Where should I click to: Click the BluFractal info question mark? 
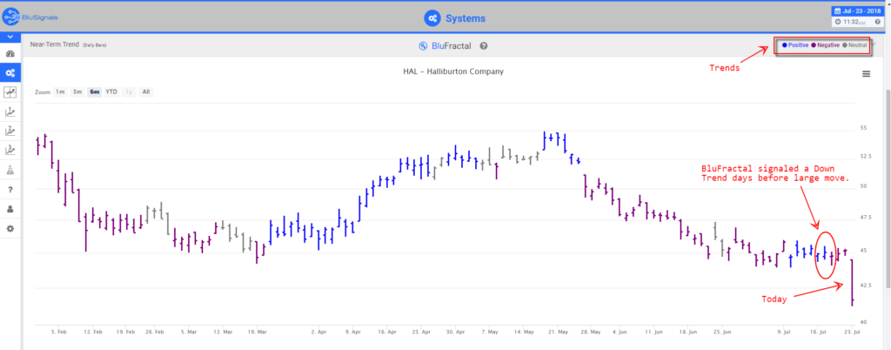click(483, 46)
